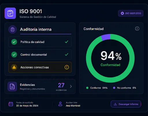148x116 pixels.
Task: Expand the Control documental row
Action: (40, 55)
